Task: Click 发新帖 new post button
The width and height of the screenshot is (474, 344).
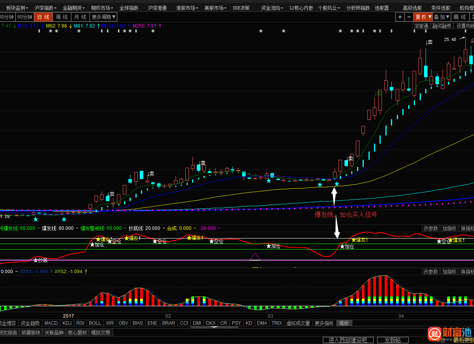Action: click(393, 340)
